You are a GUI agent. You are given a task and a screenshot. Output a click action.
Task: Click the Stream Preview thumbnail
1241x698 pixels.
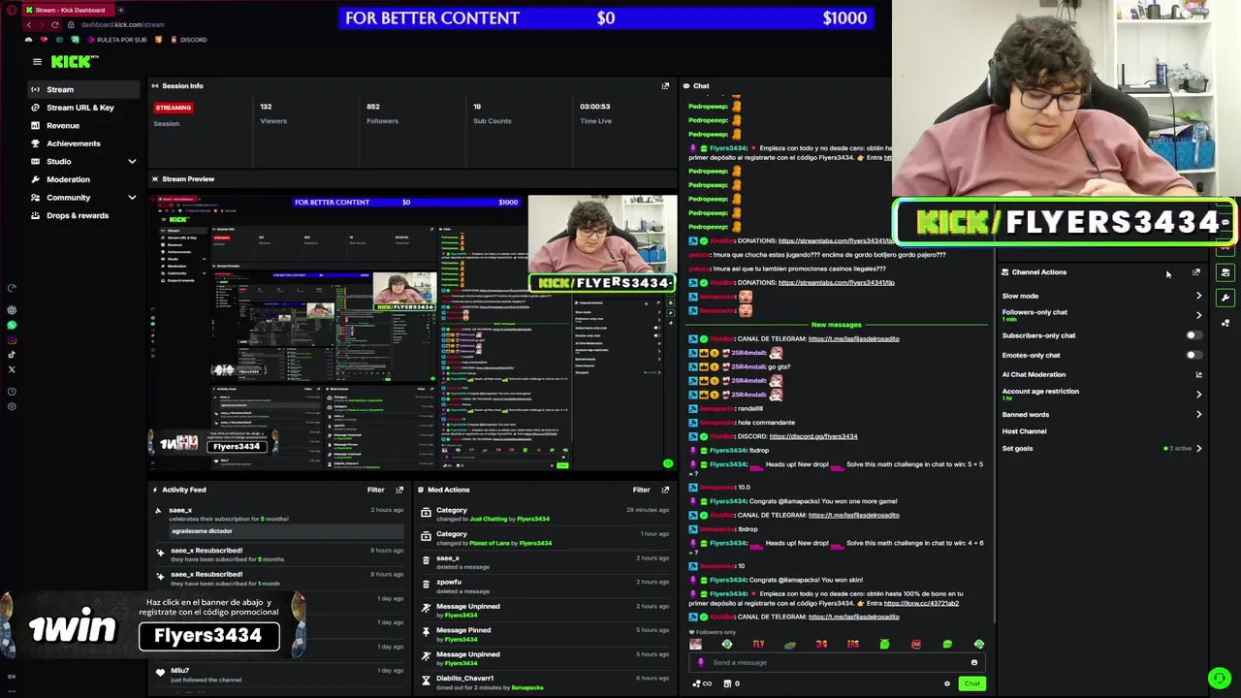(414, 333)
